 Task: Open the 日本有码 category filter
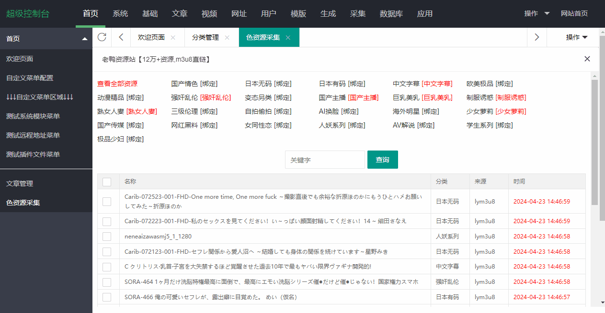pyautogui.click(x=332, y=84)
